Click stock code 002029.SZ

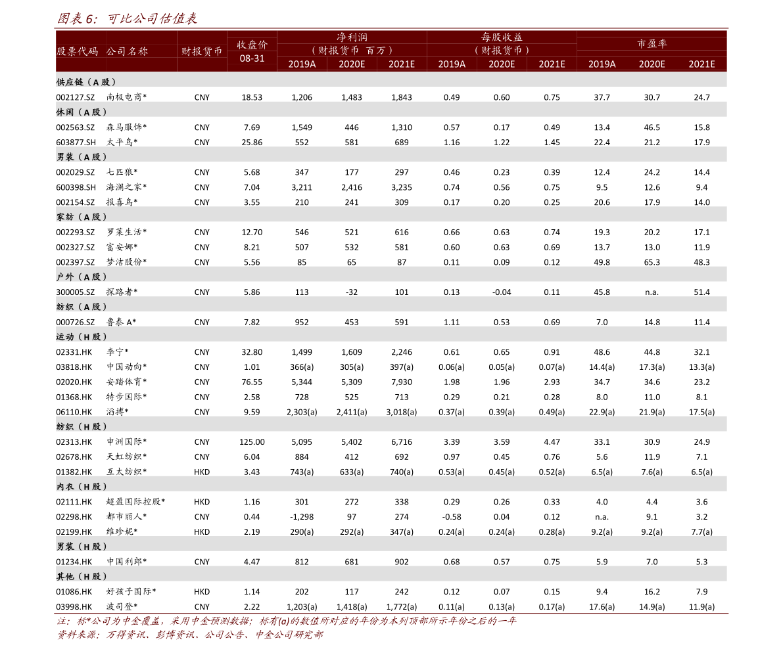pos(76,173)
